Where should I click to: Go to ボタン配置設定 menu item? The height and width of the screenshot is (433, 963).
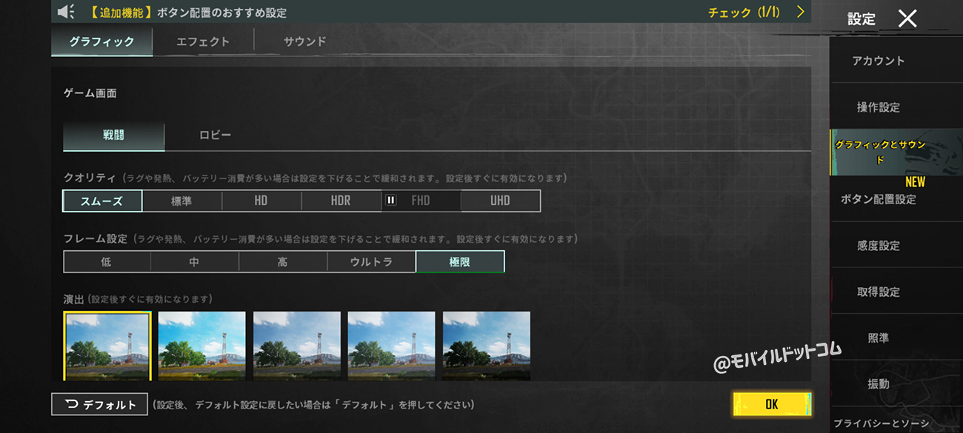[878, 199]
